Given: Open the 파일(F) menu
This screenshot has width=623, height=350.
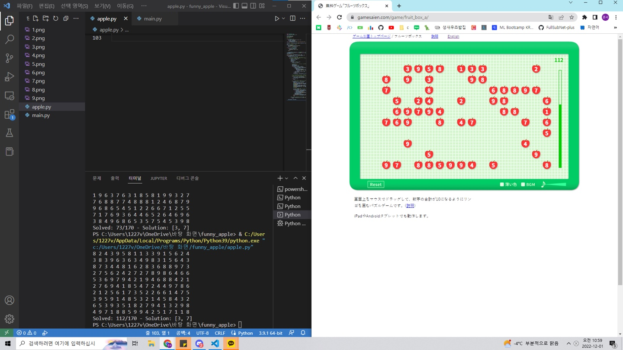Looking at the screenshot, I should pos(24,6).
